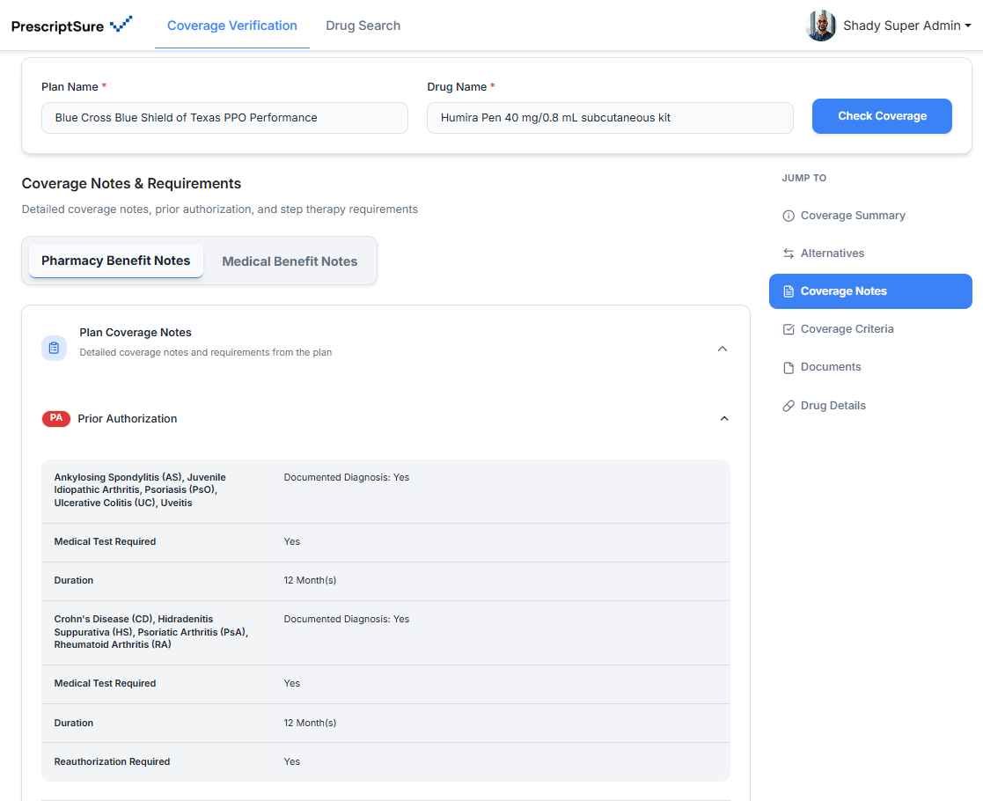Image resolution: width=983 pixels, height=801 pixels.
Task: Click the user avatar photo
Action: pos(820,26)
